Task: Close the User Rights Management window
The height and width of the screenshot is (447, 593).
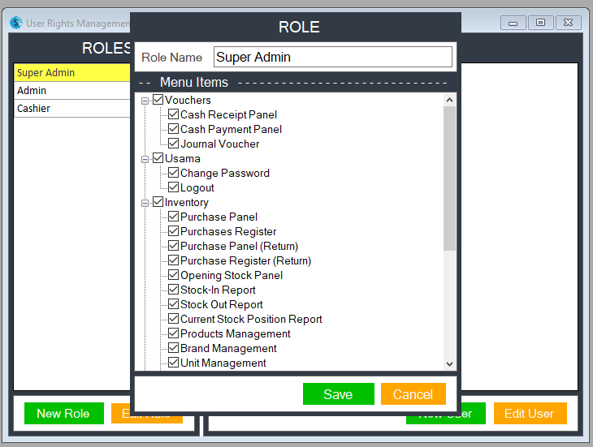Action: coord(569,23)
